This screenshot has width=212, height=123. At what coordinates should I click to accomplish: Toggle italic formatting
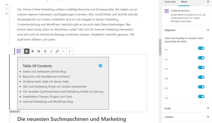click(51, 51)
